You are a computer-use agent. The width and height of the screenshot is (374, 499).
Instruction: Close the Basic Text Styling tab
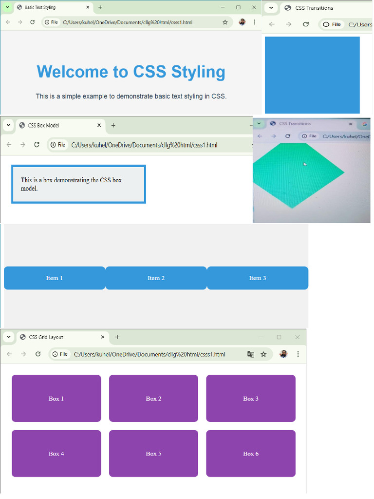(88, 7)
